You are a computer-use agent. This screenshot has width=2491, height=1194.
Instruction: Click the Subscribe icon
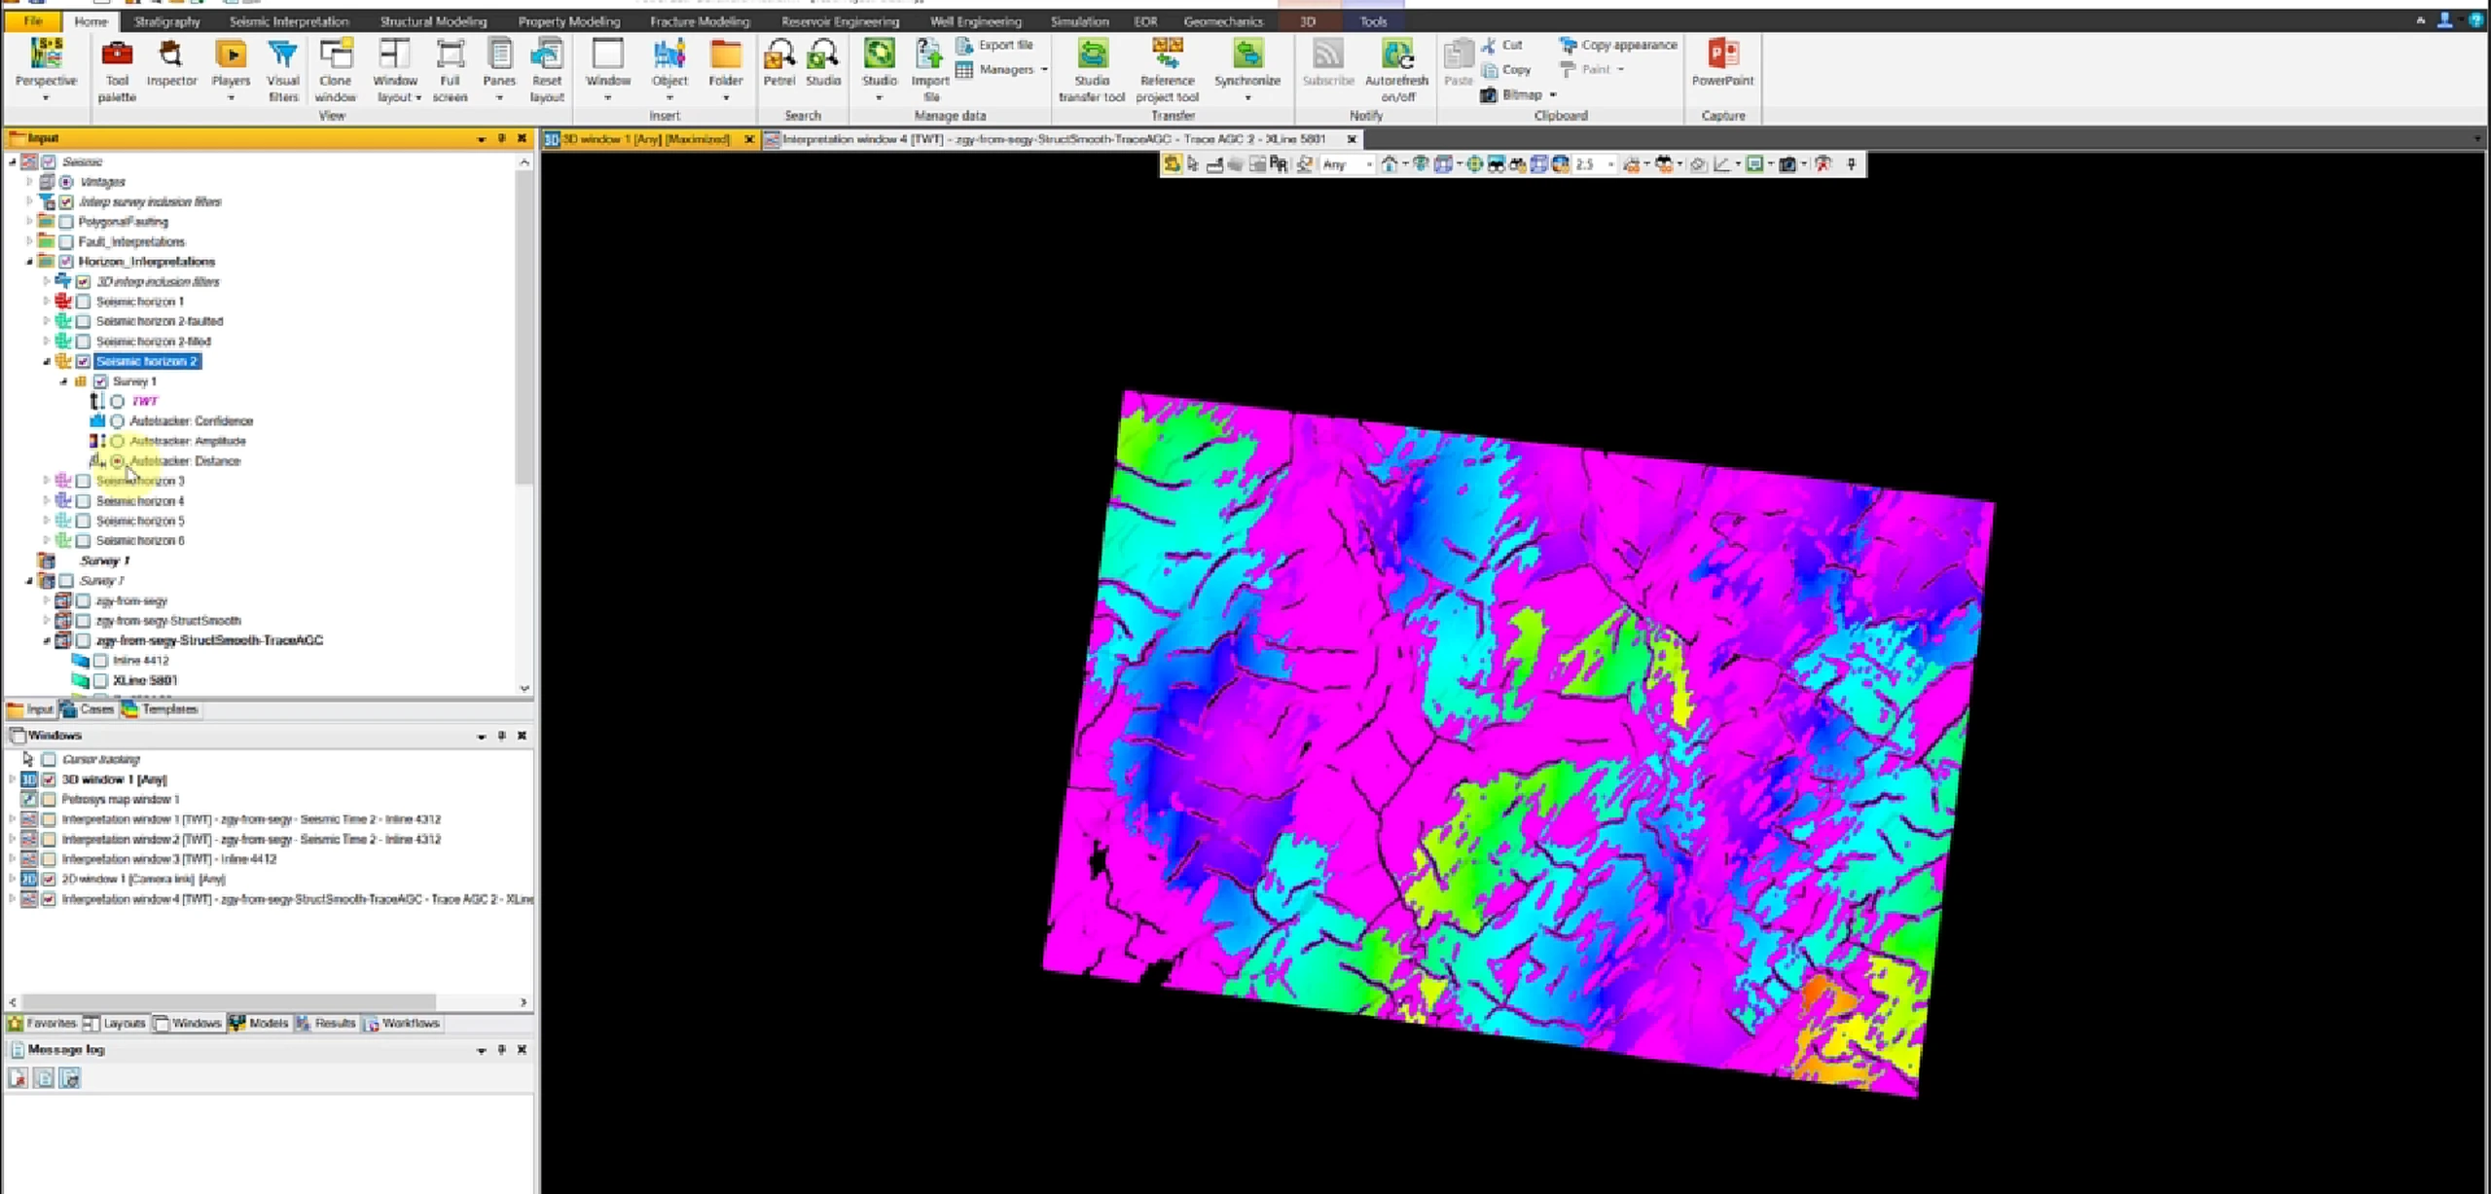[x=1328, y=54]
